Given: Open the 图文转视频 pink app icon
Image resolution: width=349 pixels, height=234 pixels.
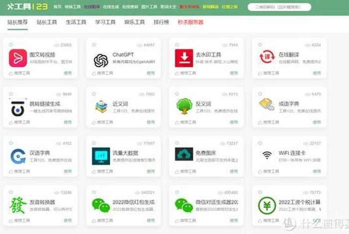Looking at the screenshot, I should 18,58.
